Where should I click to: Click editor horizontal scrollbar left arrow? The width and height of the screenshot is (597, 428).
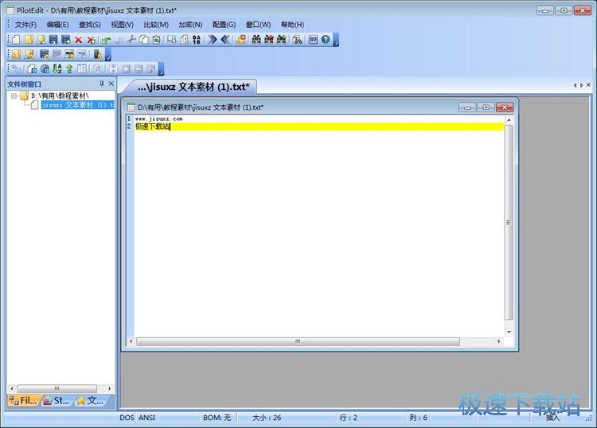click(131, 341)
